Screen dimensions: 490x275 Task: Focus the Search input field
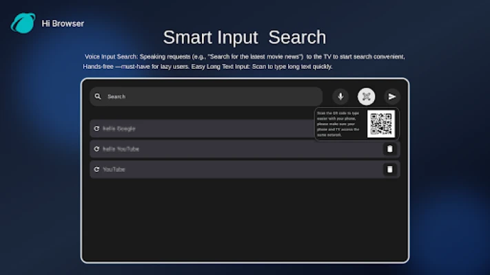click(207, 97)
